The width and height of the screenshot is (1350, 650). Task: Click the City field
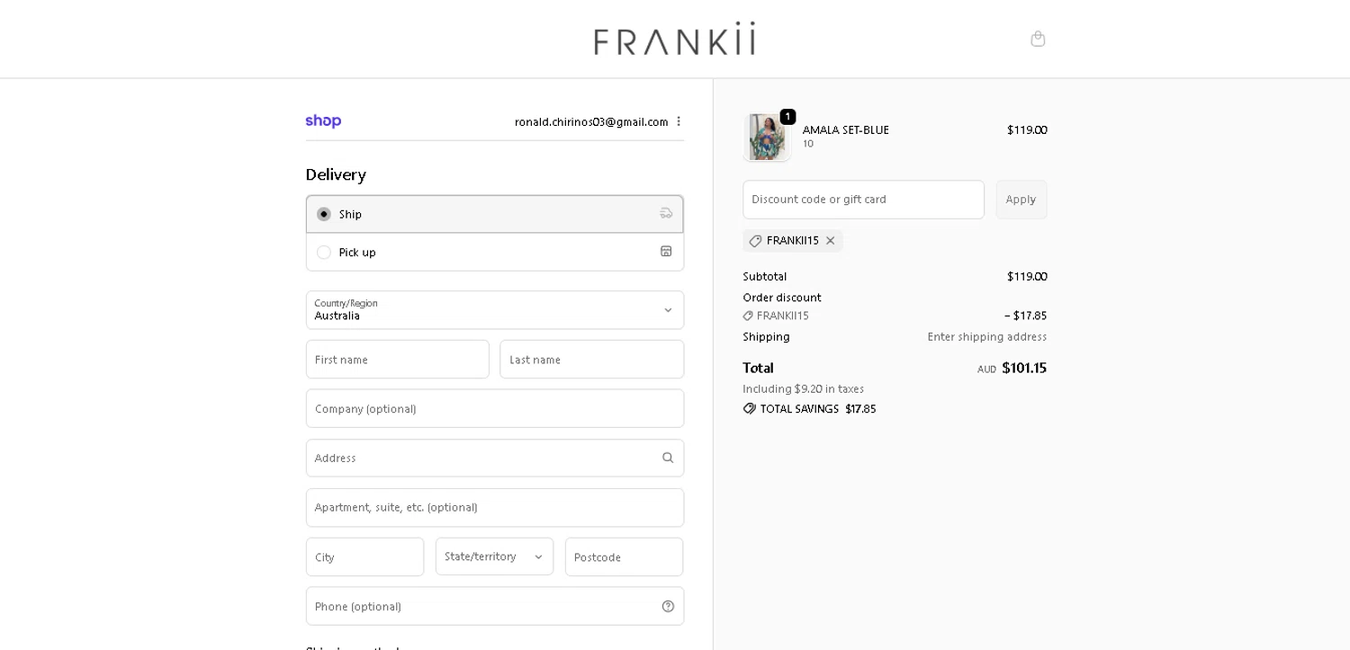tap(364, 557)
